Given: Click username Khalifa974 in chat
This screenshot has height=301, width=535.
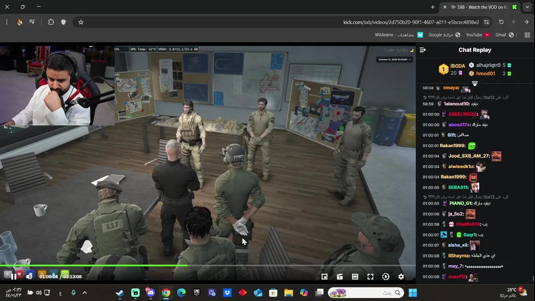Looking at the screenshot, I should pos(468,224).
